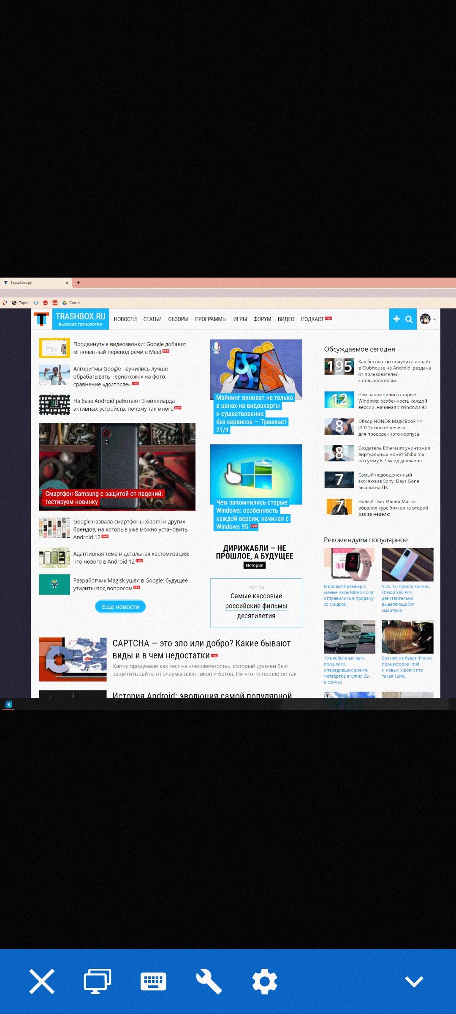Open the ПОДКАСТ menu item

pyautogui.click(x=312, y=319)
